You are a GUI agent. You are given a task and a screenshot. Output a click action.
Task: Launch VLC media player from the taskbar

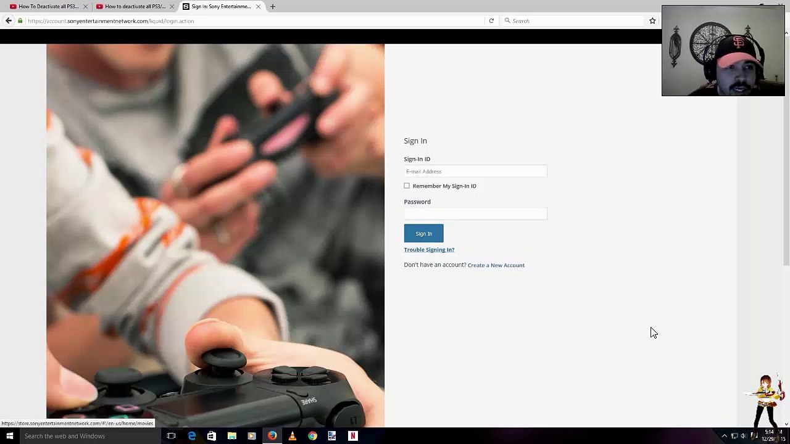(293, 436)
